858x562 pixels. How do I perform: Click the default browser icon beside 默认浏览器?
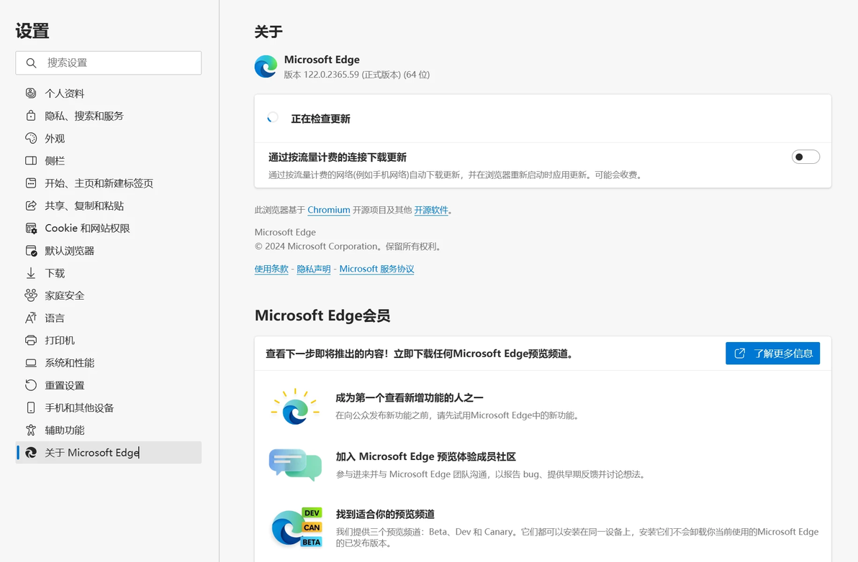[x=31, y=251]
